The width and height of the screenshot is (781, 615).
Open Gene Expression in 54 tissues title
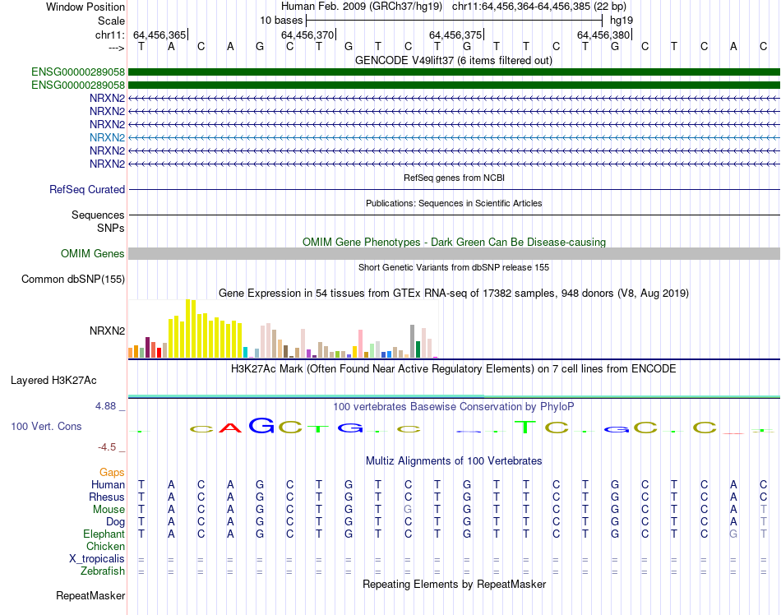[454, 294]
